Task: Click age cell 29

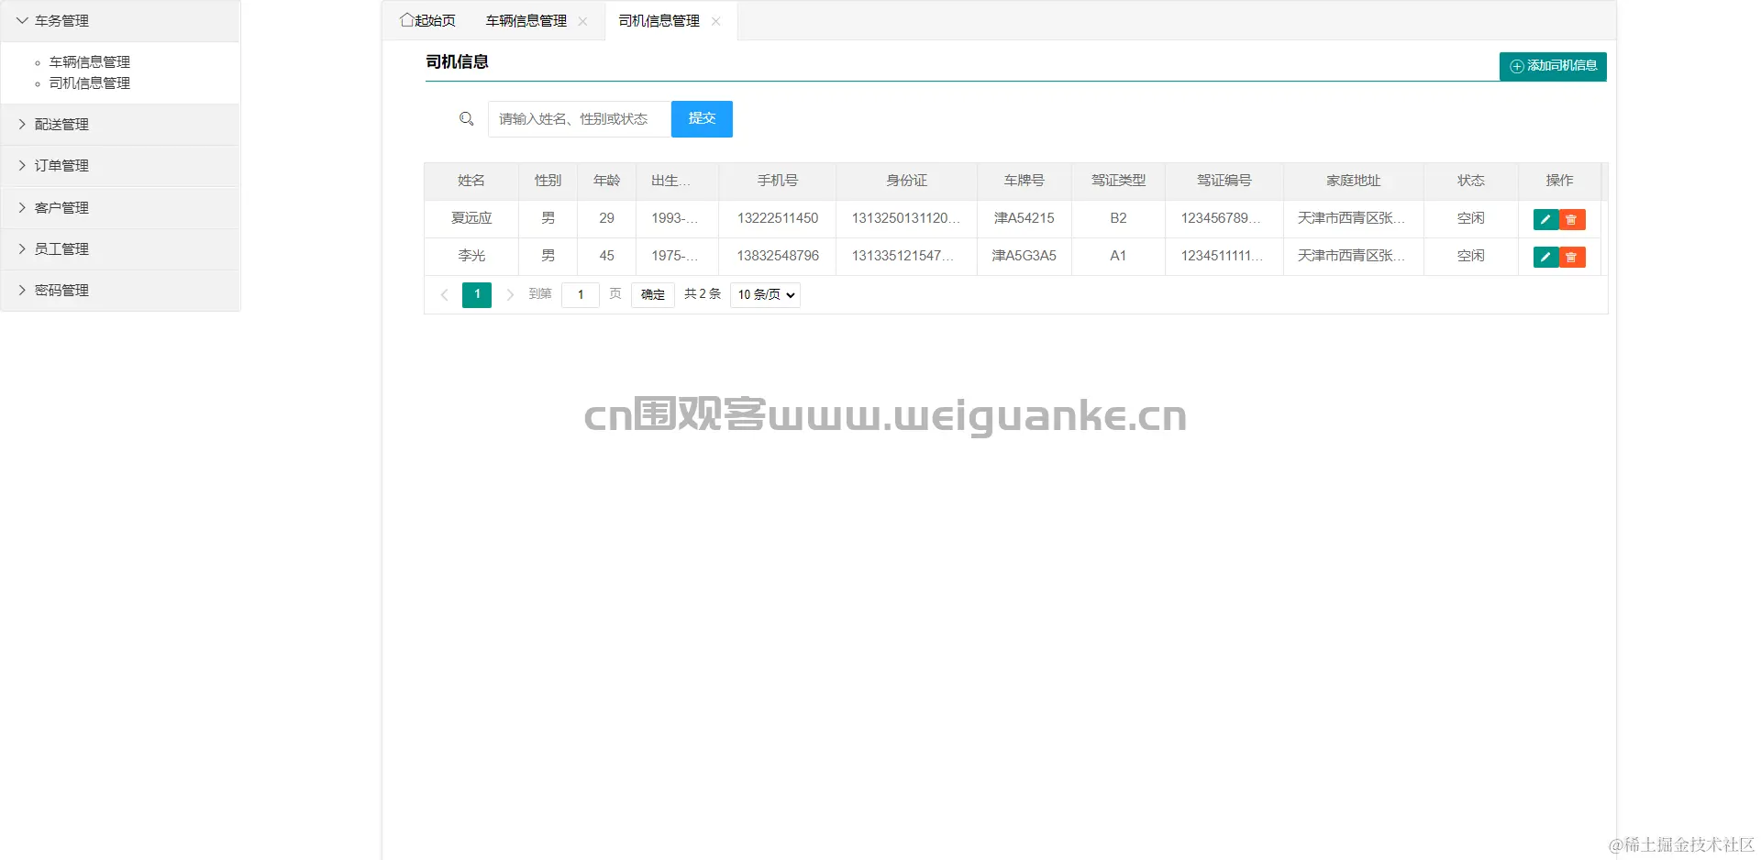Action: click(x=606, y=218)
